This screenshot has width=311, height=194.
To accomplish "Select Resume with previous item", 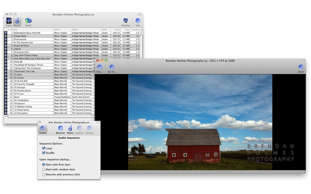I will [x=44, y=174].
